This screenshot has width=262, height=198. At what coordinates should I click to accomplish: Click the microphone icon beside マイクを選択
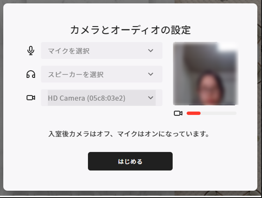click(x=31, y=50)
